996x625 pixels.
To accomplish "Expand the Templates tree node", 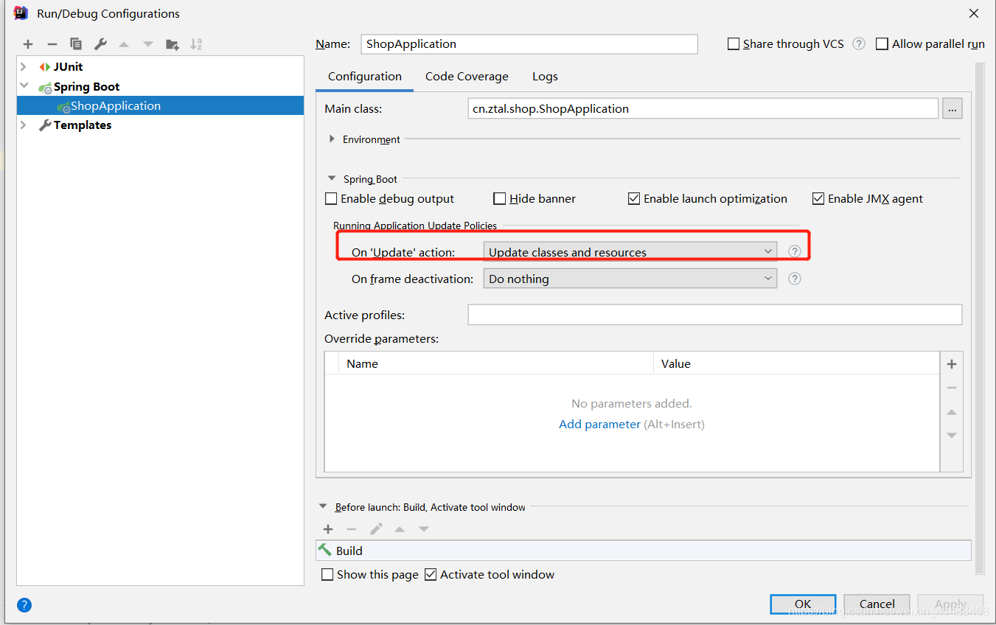I will click(24, 125).
